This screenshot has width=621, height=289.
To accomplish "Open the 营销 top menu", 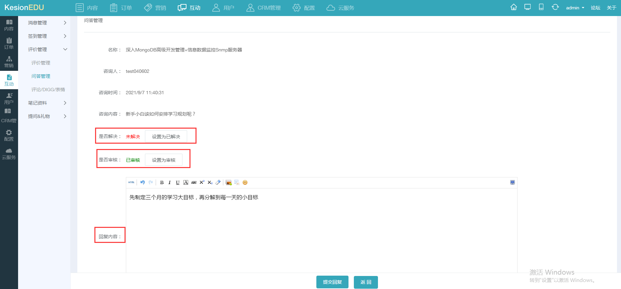I will pyautogui.click(x=155, y=8).
